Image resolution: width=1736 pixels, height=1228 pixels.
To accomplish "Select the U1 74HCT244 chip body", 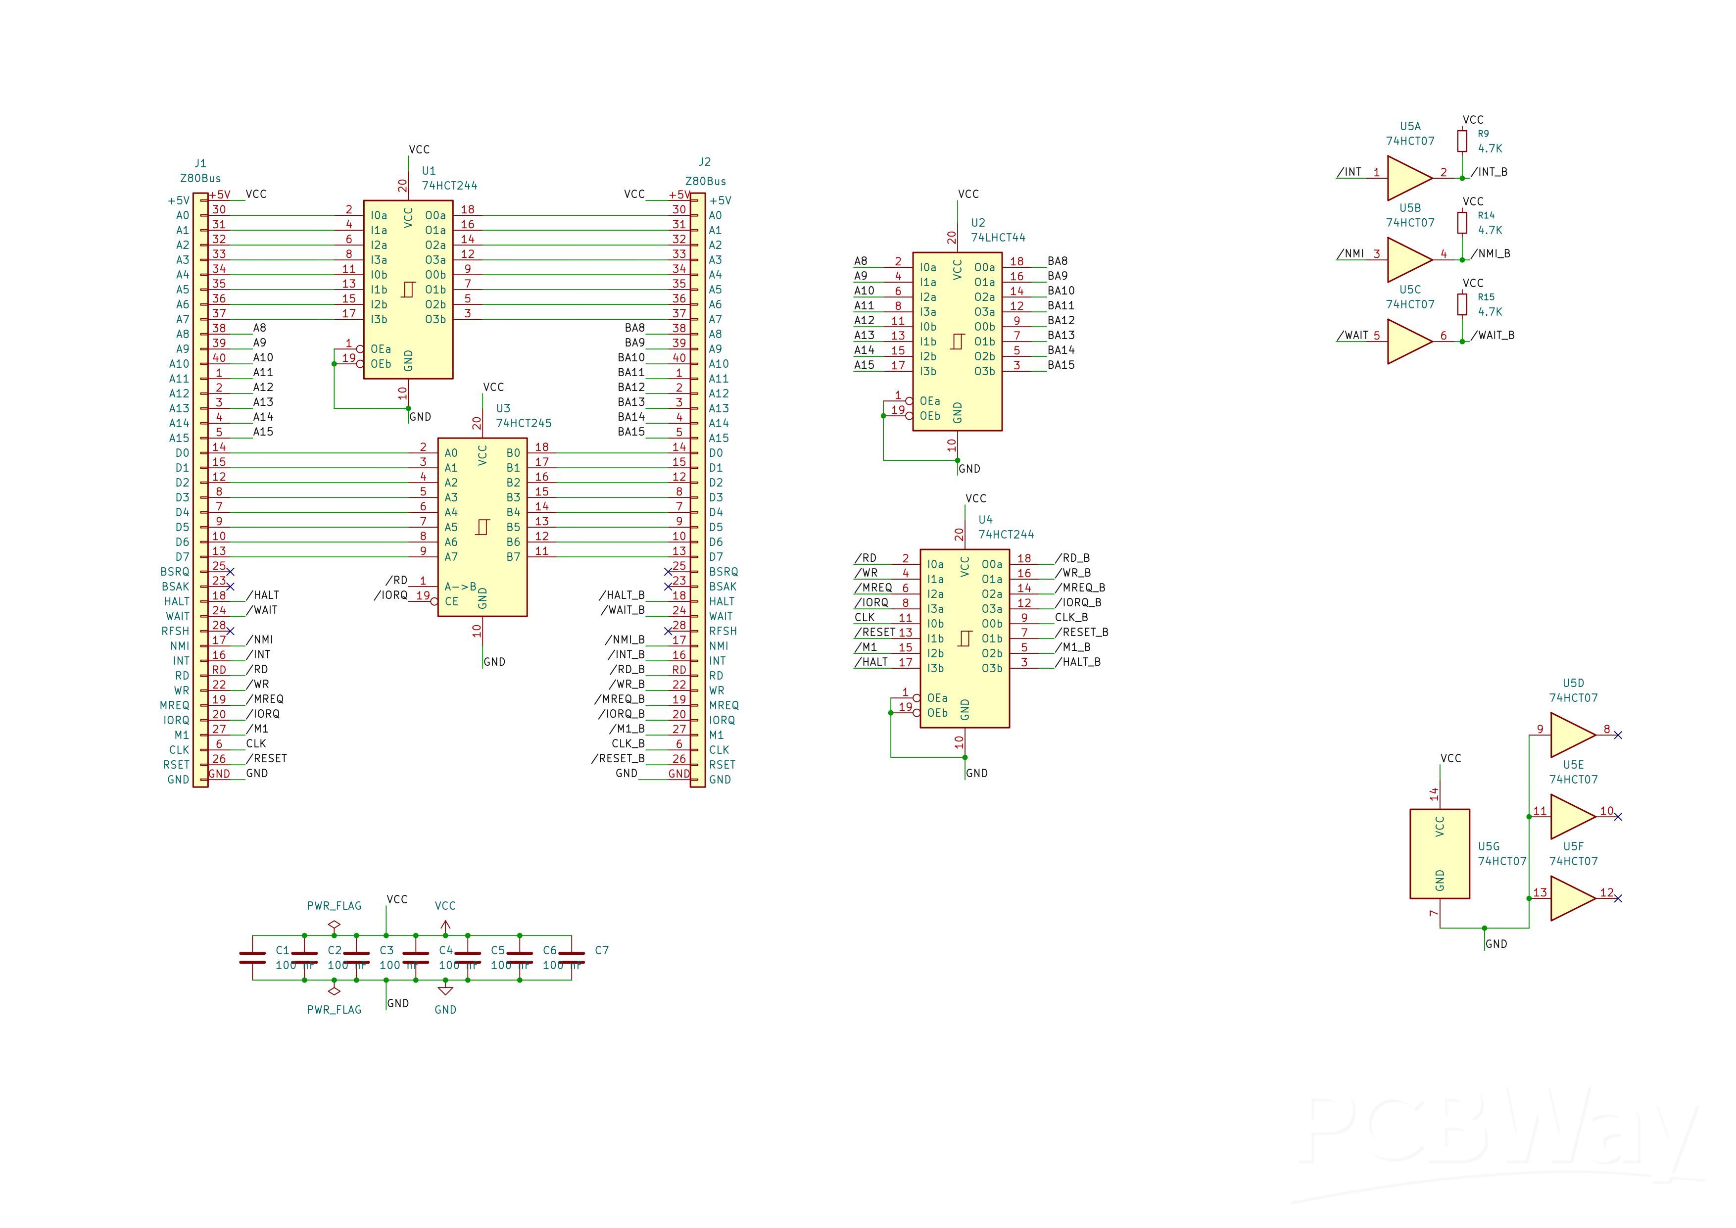I will tap(408, 290).
